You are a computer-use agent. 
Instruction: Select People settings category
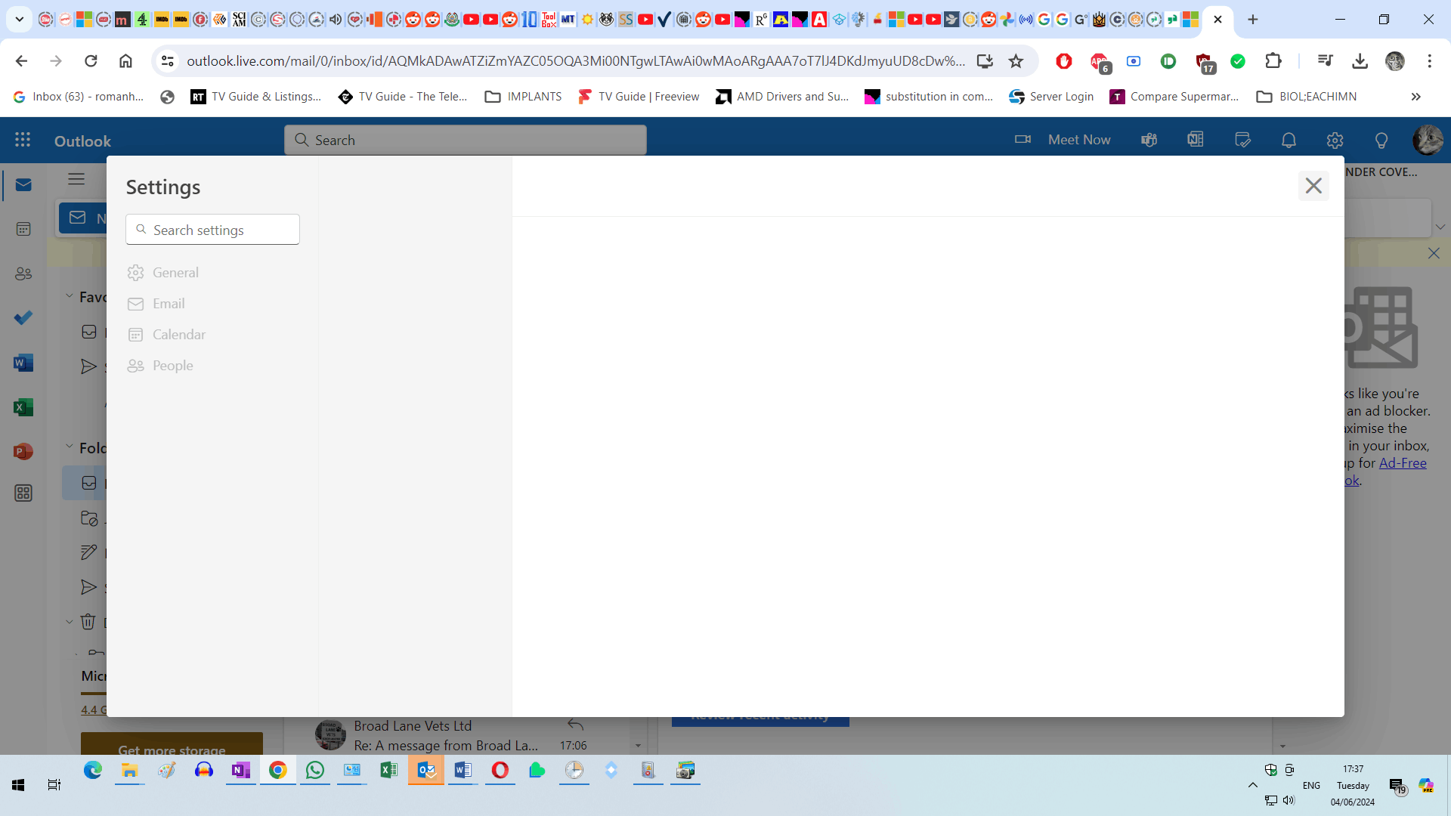(x=172, y=366)
